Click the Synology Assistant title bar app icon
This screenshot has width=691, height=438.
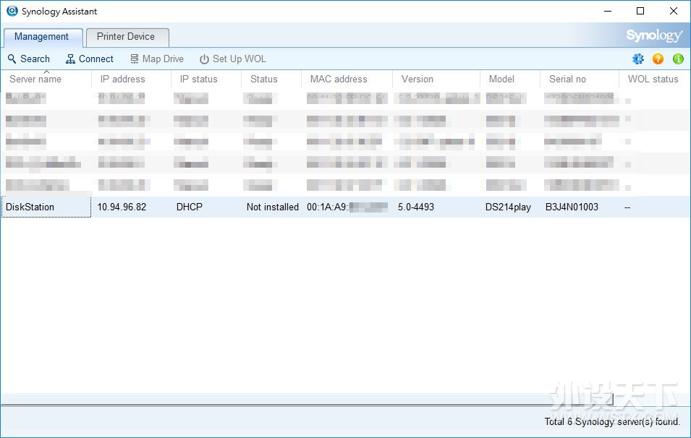[12, 11]
